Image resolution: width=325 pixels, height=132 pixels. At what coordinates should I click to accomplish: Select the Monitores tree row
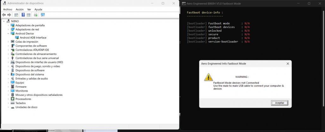pyautogui.click(x=22, y=91)
